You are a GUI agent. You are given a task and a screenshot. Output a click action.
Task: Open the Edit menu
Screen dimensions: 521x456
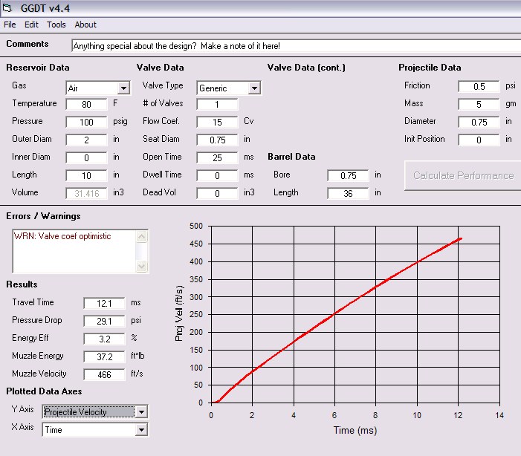pos(31,25)
